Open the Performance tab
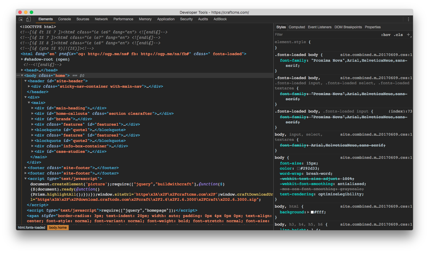 point(123,19)
